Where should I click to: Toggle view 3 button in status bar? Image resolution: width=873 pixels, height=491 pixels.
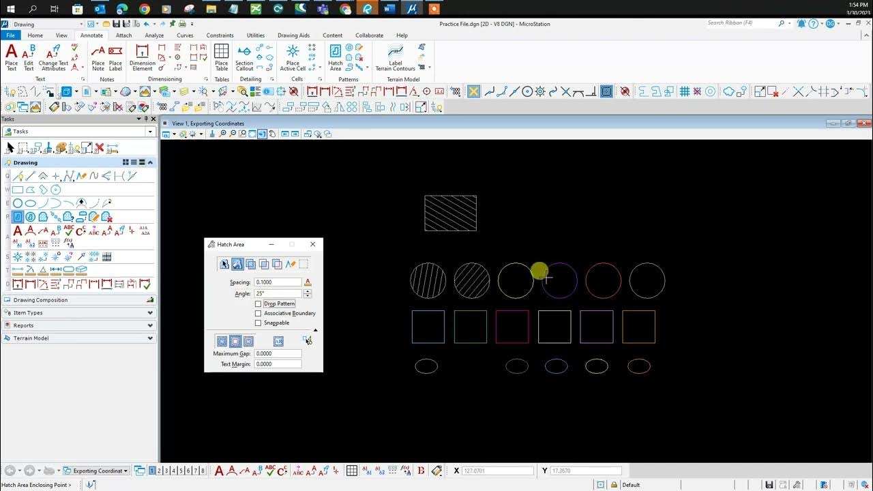tap(166, 471)
